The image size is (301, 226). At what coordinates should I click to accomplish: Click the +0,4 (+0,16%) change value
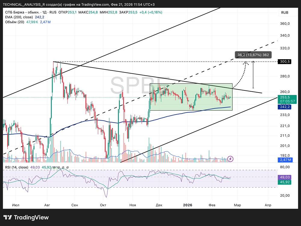(x=151, y=12)
